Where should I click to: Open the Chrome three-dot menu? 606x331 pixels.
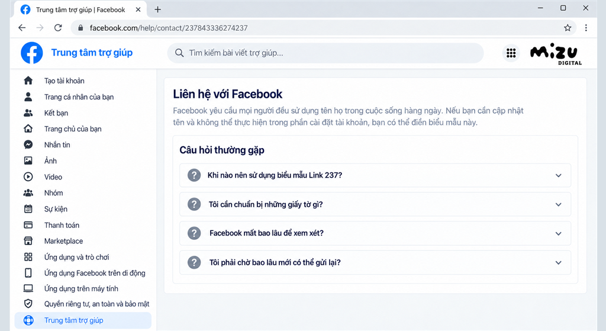[586, 28]
